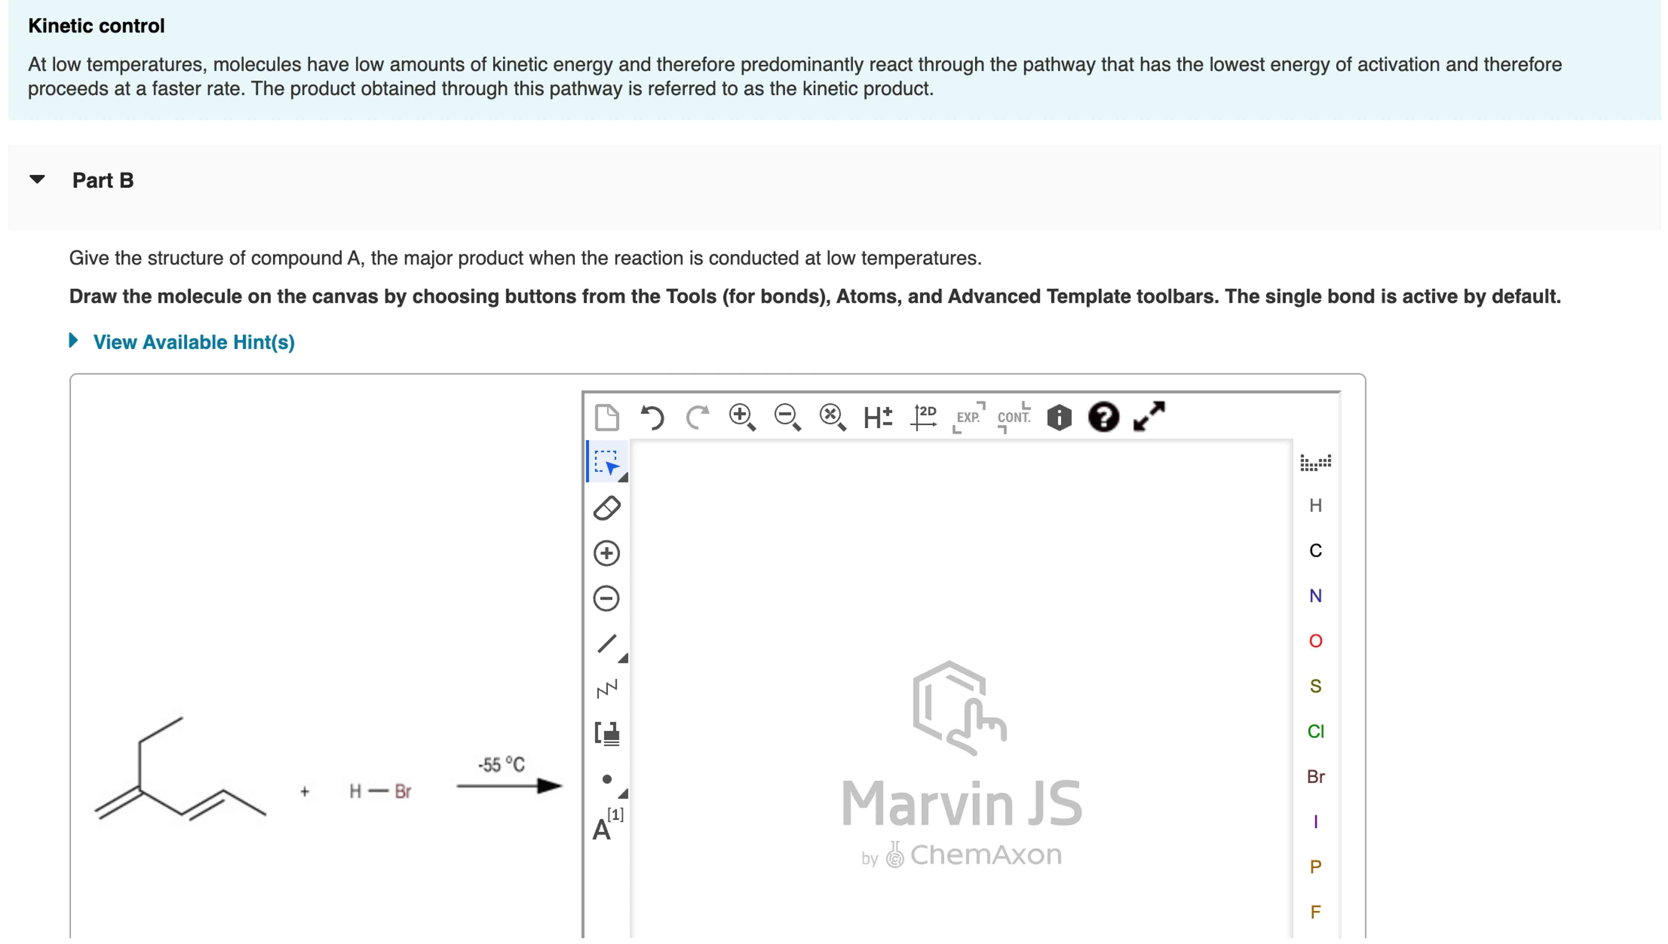Toggle explicit hydrogens H± button
The height and width of the screenshot is (944, 1668).
coord(877,417)
